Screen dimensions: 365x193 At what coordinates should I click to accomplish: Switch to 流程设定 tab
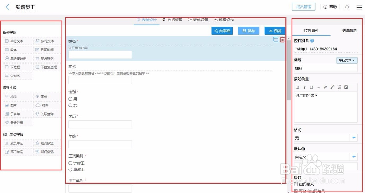224,20
